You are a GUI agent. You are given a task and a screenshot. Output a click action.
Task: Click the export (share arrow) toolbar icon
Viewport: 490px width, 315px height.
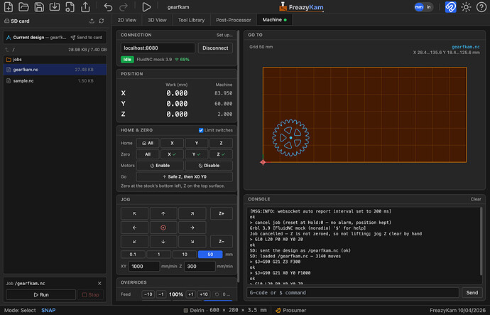pos(85,7)
